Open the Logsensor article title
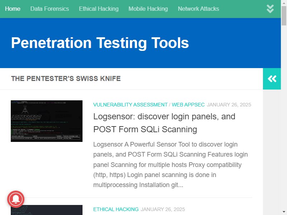287x215 pixels. 164,123
